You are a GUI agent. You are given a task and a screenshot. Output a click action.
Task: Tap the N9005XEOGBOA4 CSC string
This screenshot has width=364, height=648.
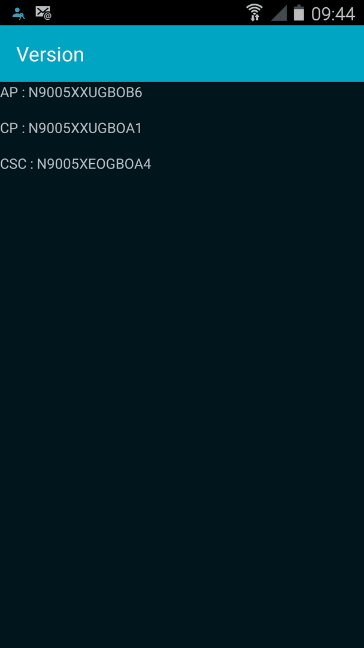pyautogui.click(x=94, y=164)
